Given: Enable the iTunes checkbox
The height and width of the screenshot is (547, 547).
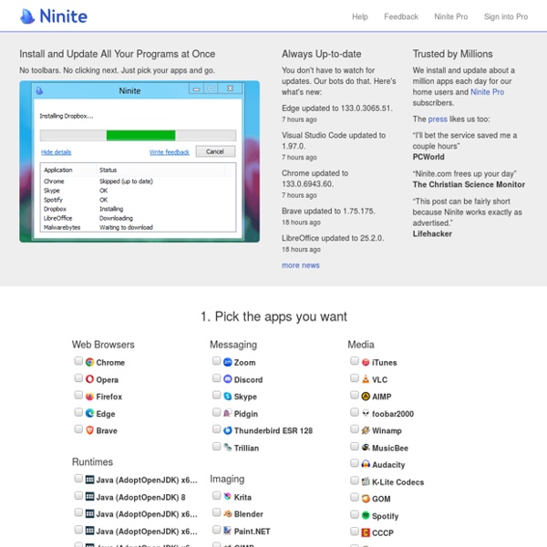Looking at the screenshot, I should (x=354, y=361).
